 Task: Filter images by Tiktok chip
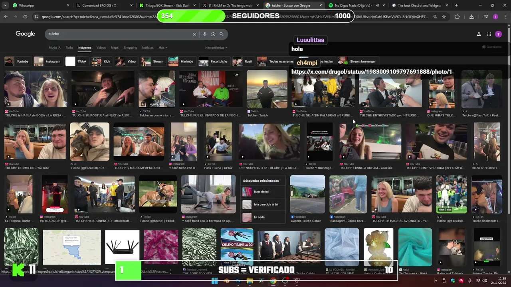[x=77, y=61]
